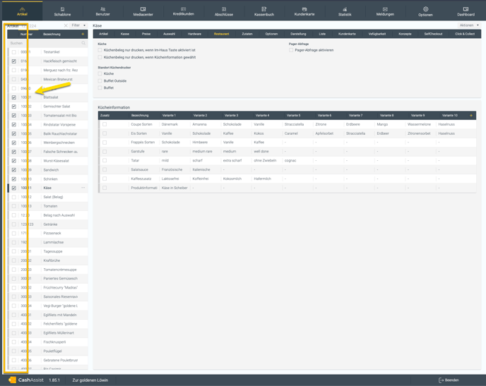Add new article with plus icon
The image size is (486, 386).
(83, 34)
